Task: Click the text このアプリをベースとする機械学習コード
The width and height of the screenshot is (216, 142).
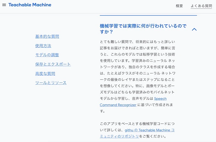Action: (134, 124)
